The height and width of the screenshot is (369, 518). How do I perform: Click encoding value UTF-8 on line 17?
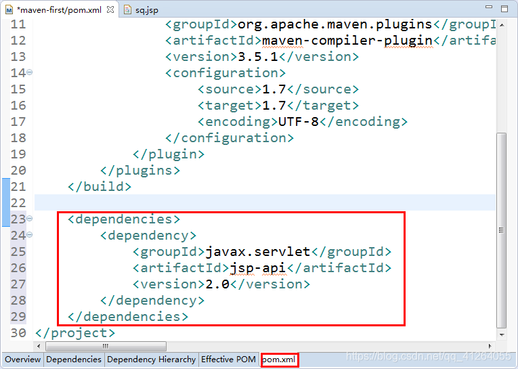pos(299,122)
